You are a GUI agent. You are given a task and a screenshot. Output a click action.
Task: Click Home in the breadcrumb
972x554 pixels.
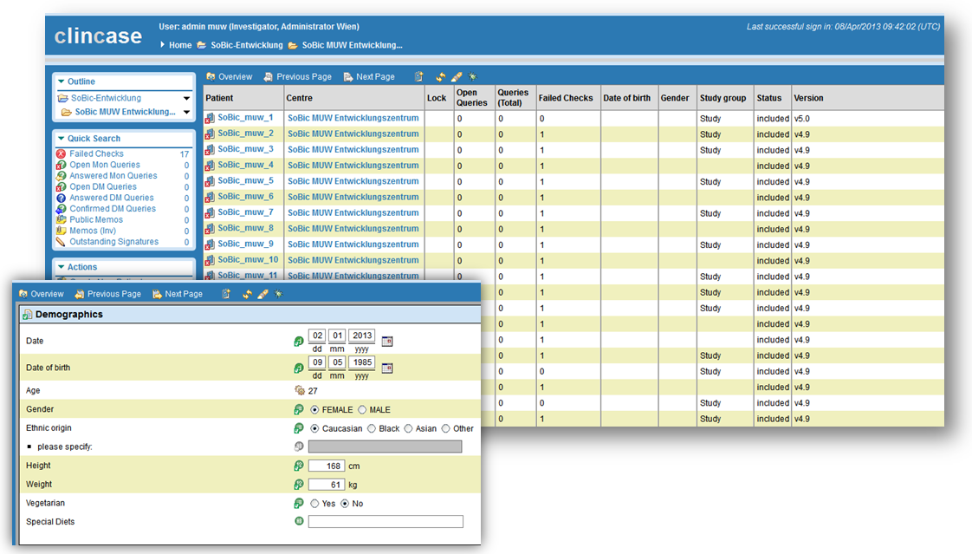coord(180,45)
